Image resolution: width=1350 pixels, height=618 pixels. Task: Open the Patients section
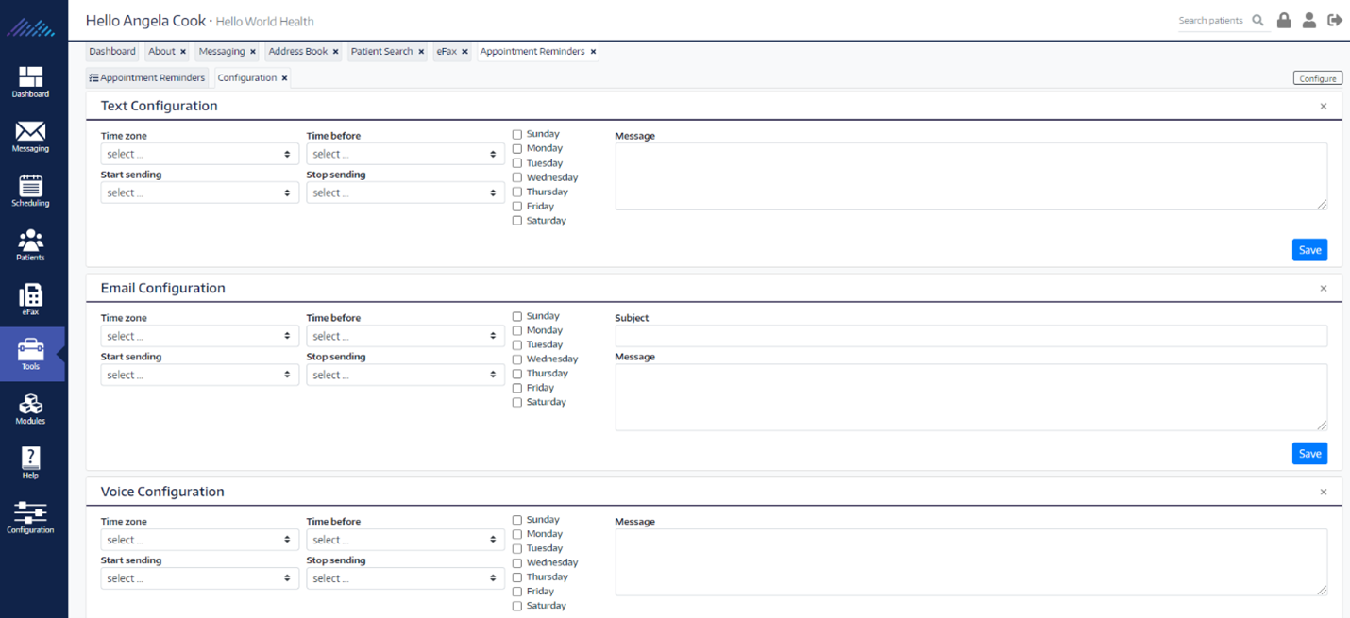[x=30, y=244]
